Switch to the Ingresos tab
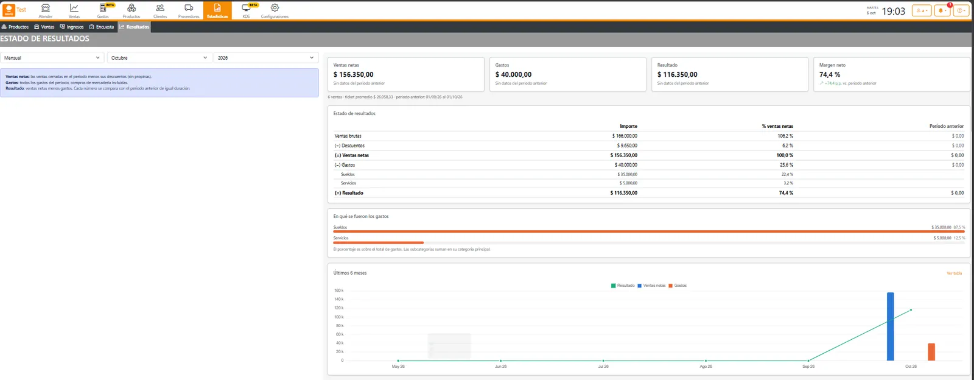Screen dimensions: 974x380 click(x=72, y=27)
